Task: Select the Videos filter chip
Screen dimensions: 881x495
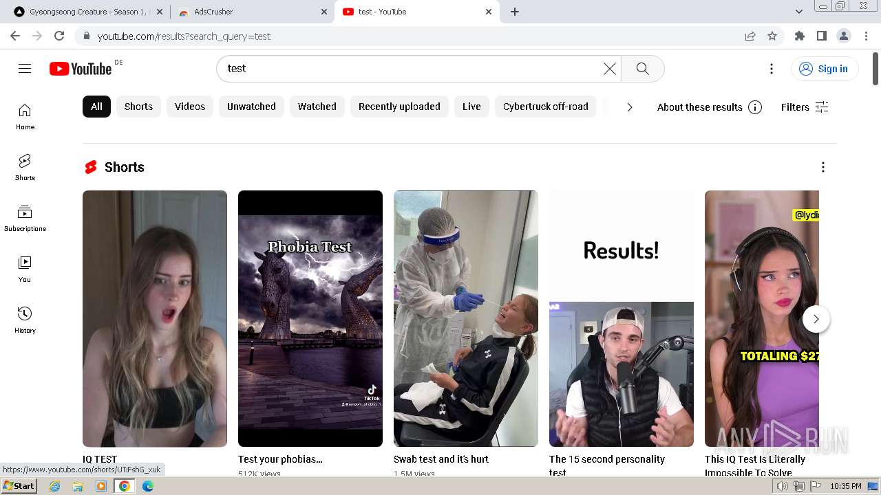Action: 190,107
